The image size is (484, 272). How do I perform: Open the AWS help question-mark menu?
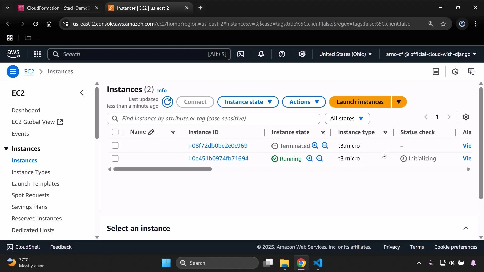click(x=282, y=54)
